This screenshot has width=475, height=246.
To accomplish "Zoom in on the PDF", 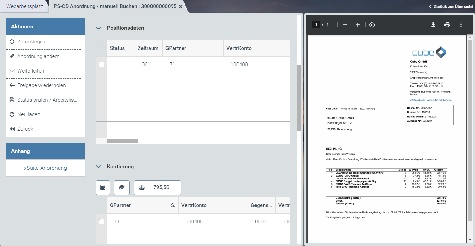I will [x=358, y=25].
